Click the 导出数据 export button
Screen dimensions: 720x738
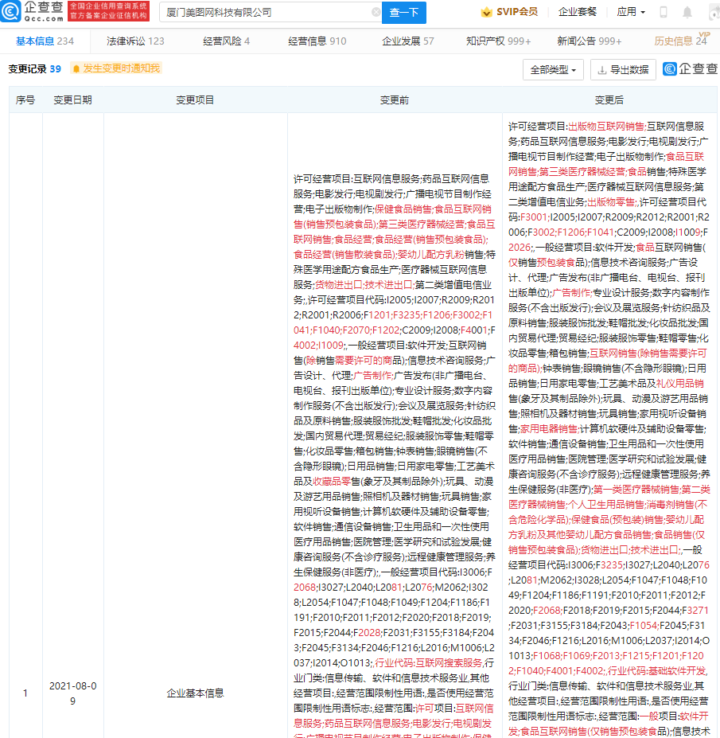[623, 70]
